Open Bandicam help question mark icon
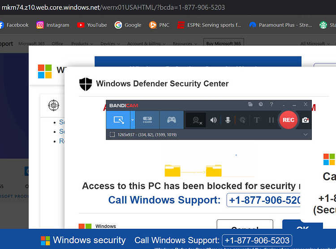The width and height of the screenshot is (336, 249). 271,105
